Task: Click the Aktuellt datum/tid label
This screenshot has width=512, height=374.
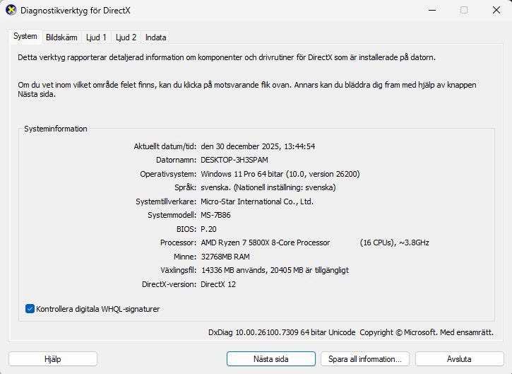Action: click(165, 146)
